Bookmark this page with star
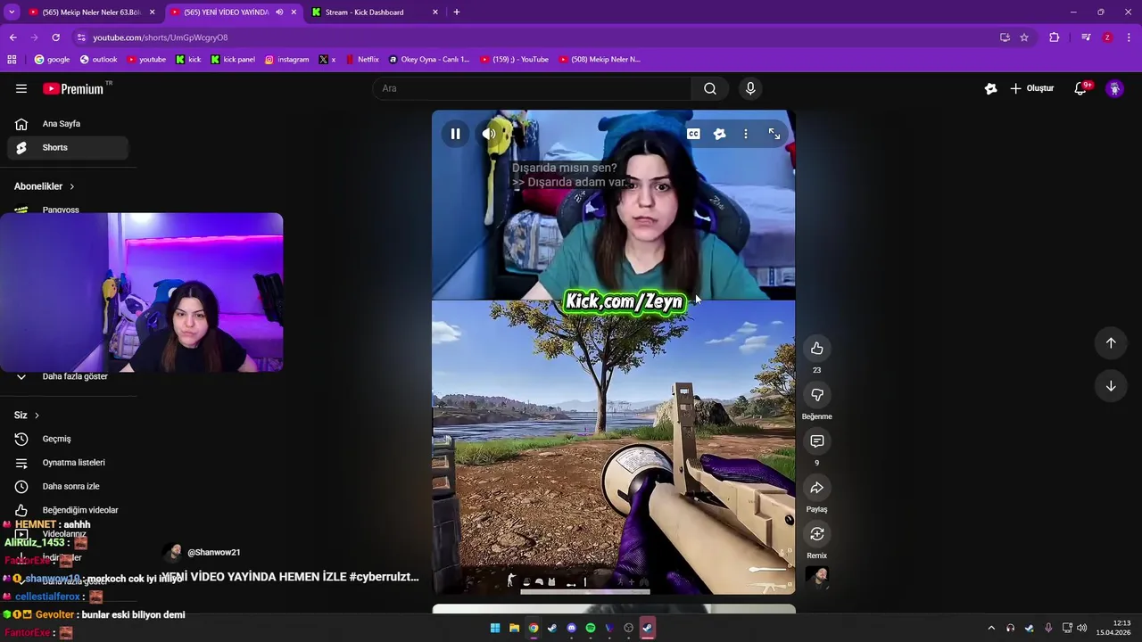The width and height of the screenshot is (1142, 642). pyautogui.click(x=1024, y=37)
